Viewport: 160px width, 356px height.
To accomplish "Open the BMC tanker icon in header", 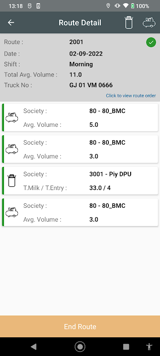I will (x=149, y=23).
